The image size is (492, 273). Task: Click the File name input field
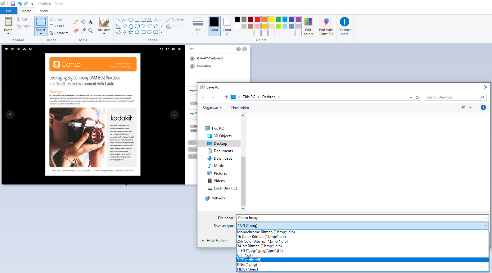click(360, 218)
